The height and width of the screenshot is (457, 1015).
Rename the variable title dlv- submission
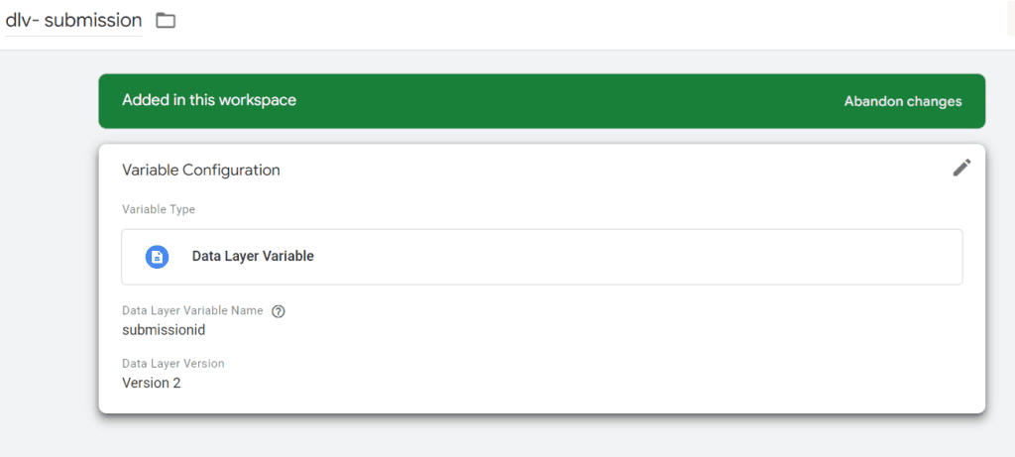[73, 21]
